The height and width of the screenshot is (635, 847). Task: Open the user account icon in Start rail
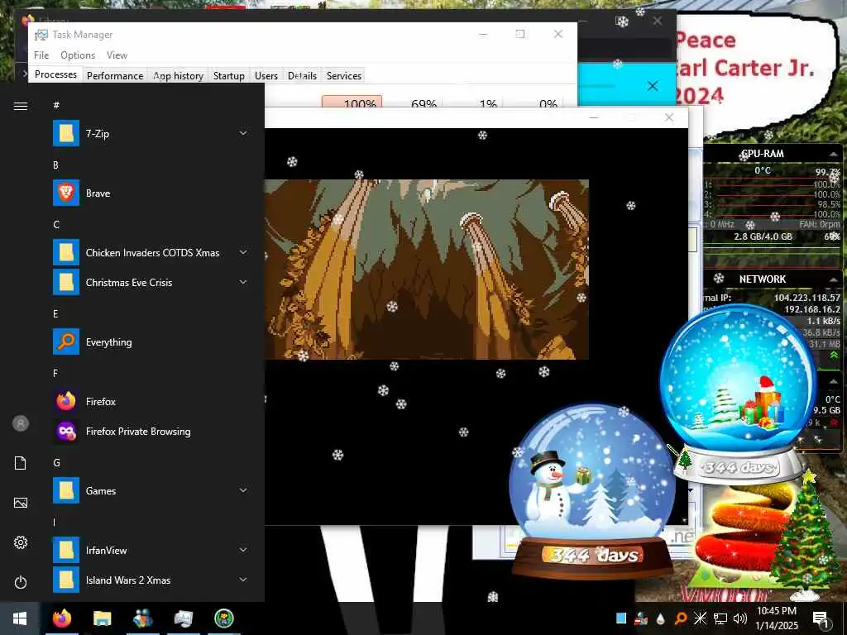click(21, 423)
